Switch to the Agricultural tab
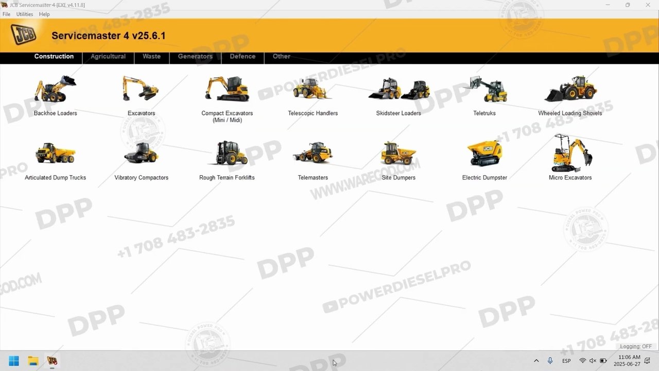Viewport: 659px width, 371px height. coord(108,57)
